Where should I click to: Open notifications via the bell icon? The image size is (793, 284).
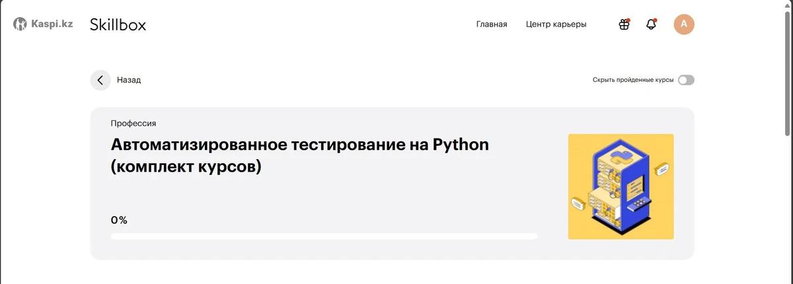651,24
